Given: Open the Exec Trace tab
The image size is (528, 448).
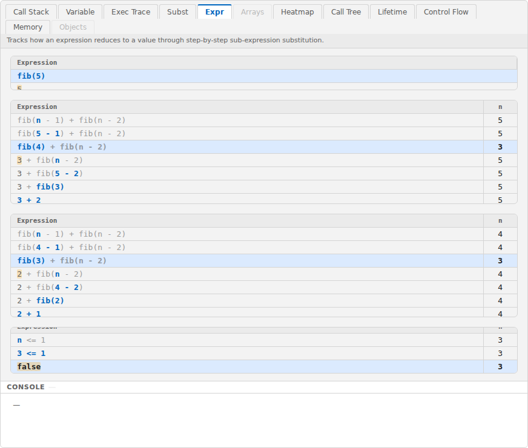Looking at the screenshot, I should pos(131,12).
